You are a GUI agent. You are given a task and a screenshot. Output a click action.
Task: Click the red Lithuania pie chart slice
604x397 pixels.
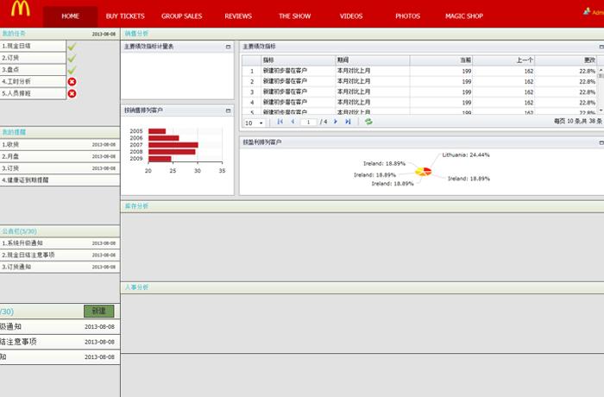pyautogui.click(x=426, y=169)
